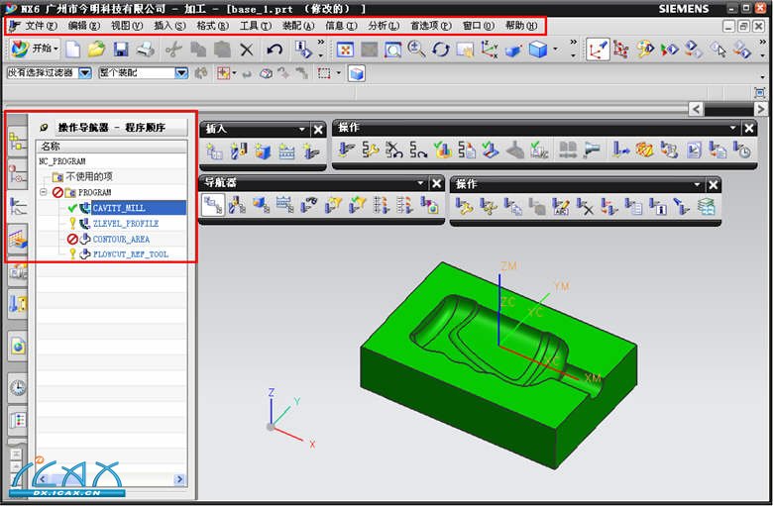773x506 pixels.
Task: Select the ZLEVEL_PROFILE operation
Action: [x=125, y=223]
